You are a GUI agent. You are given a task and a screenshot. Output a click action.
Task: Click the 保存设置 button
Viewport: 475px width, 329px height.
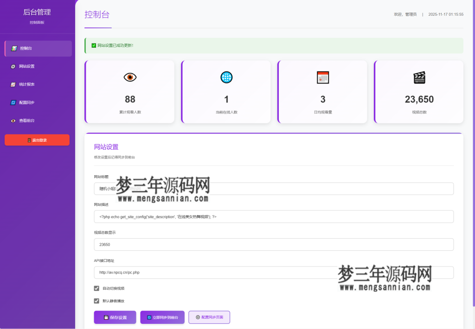coord(115,317)
